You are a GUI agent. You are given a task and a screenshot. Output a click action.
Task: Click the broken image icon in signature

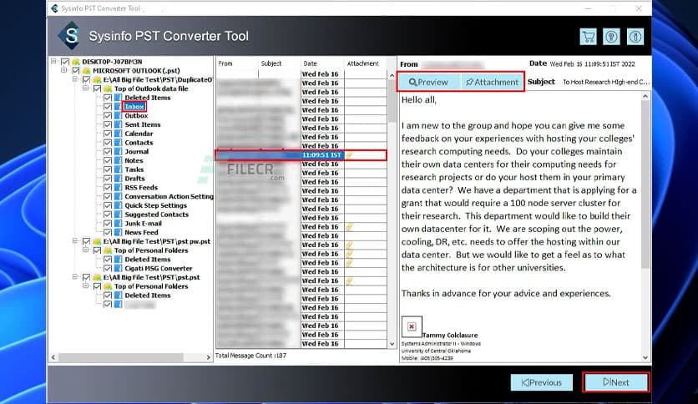(x=412, y=326)
